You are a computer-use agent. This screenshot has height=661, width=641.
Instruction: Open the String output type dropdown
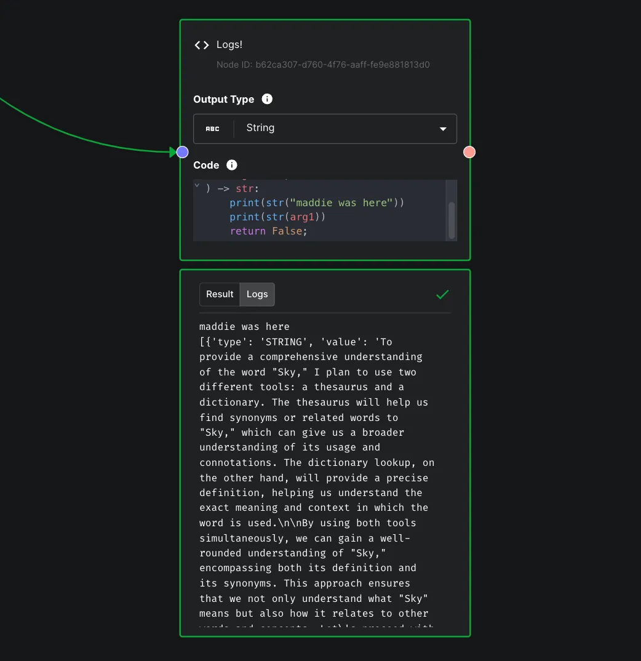(325, 129)
